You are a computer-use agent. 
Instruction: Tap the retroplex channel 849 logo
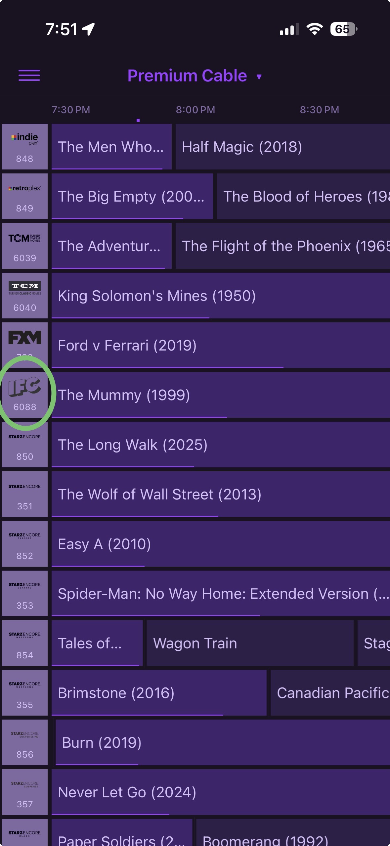point(25,196)
